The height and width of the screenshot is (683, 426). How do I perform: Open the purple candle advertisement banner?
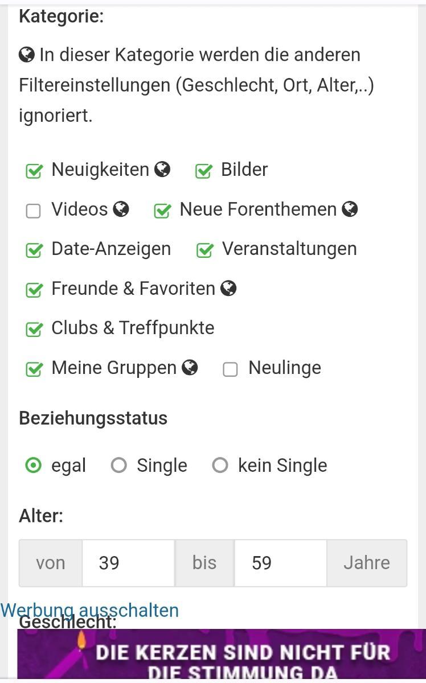222,657
